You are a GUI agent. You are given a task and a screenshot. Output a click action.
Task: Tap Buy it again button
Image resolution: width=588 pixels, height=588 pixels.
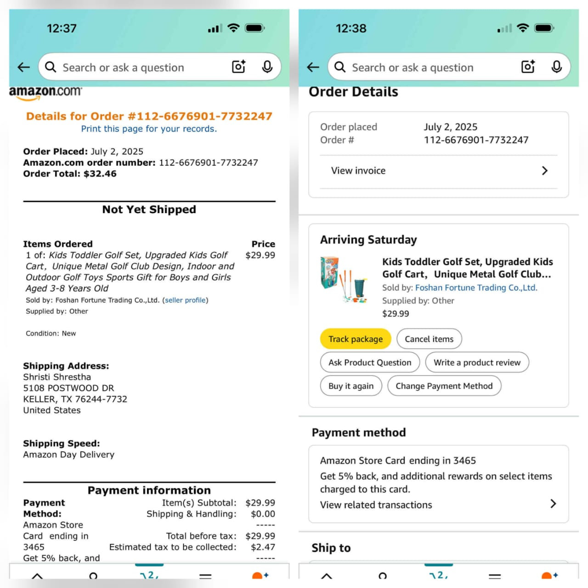(x=351, y=386)
